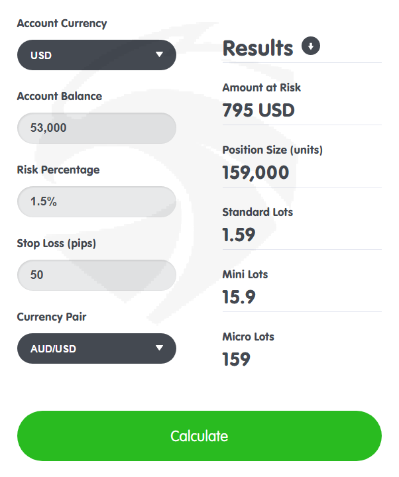Click the Stop Loss (pips) label

[56, 244]
